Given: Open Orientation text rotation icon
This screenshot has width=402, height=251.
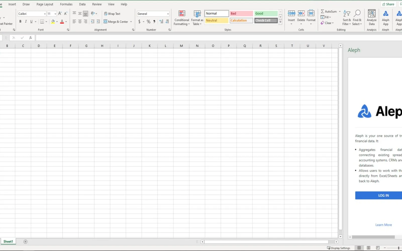Looking at the screenshot, I should 93,13.
